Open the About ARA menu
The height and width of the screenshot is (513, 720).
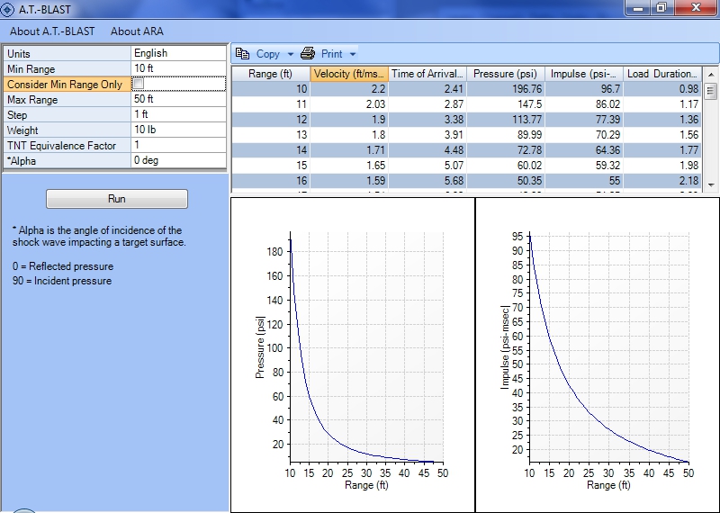point(137,31)
